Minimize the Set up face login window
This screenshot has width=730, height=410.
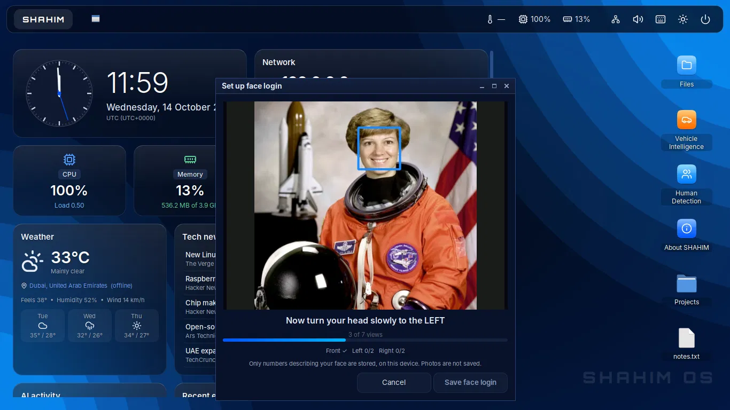click(482, 86)
